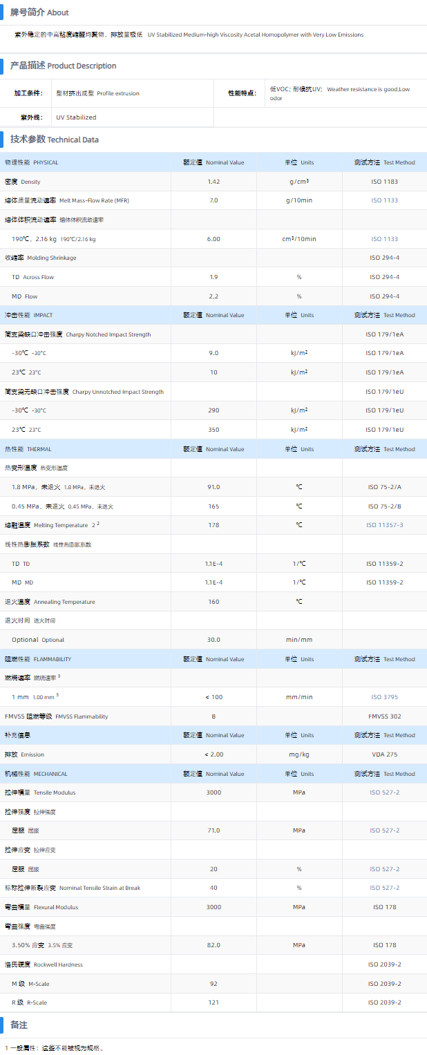
Task: Click the 技术参数 Technical Data heading
Action: (x=55, y=140)
